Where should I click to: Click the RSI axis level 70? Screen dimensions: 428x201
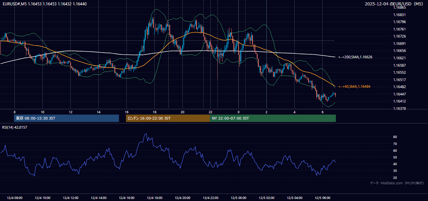(395, 144)
